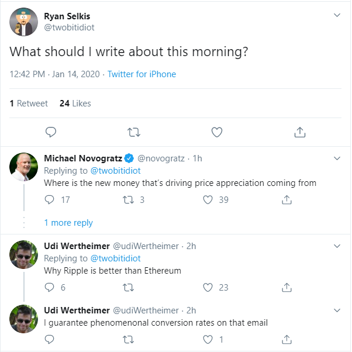This screenshot has height=352, width=352.
Task: Open @twobitidiot mention in Novogratz's reply
Action: point(115,171)
